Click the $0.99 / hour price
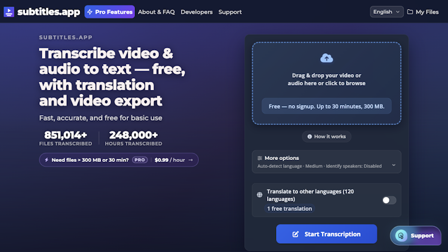 coord(170,160)
